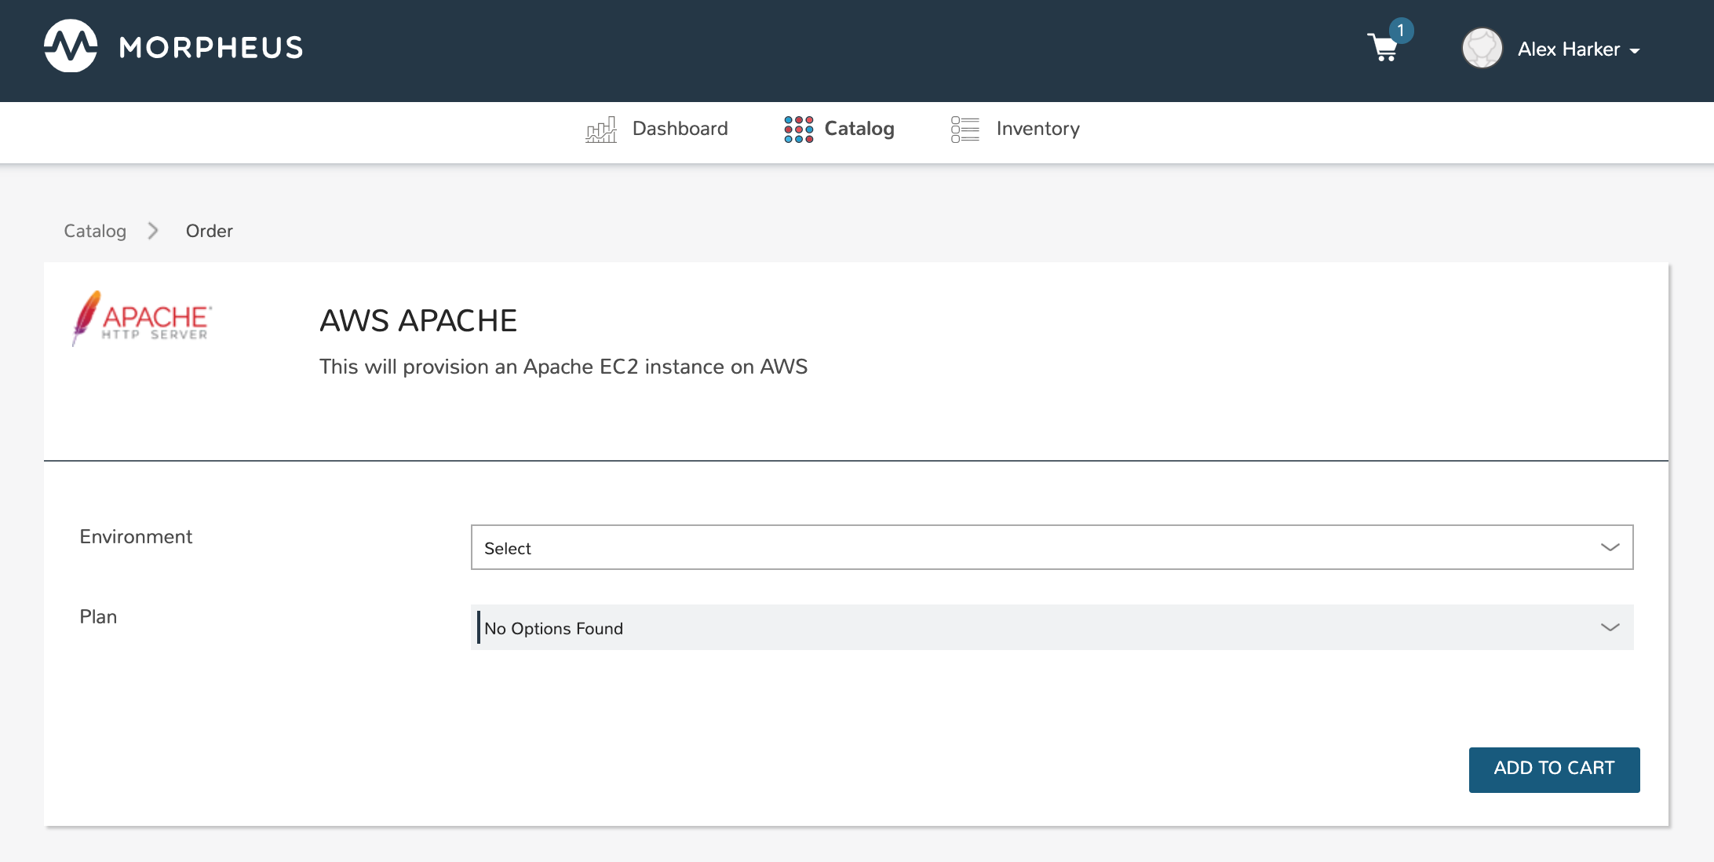This screenshot has width=1714, height=862.
Task: Click the Dashboard chart icon
Action: [601, 129]
